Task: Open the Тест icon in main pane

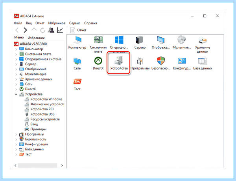Action: pyautogui.click(x=77, y=84)
